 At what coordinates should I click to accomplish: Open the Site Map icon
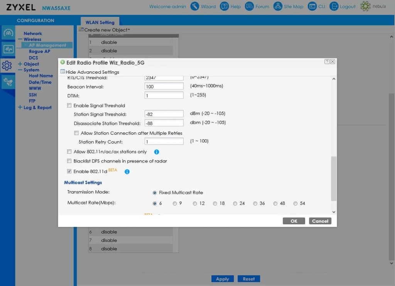tap(278, 7)
